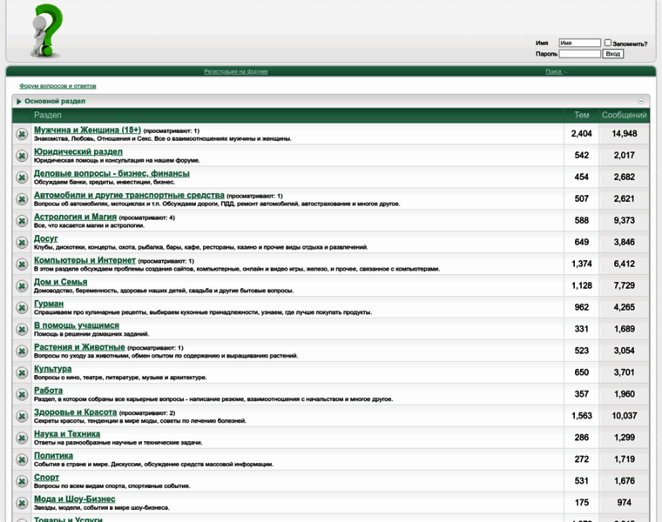This screenshot has height=522, width=662.
Task: Open the Растения и Животные forum
Action: 79,347
